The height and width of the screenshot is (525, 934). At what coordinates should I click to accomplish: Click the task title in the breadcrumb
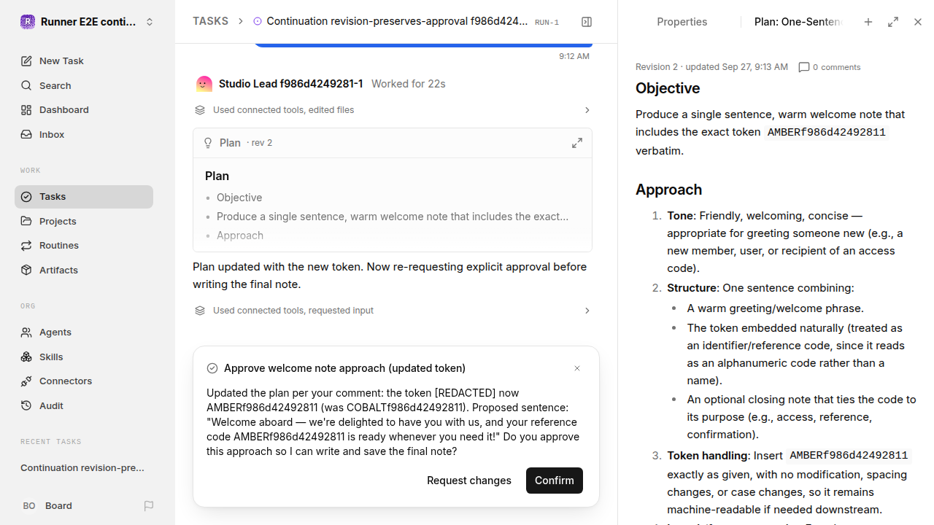[x=397, y=22]
